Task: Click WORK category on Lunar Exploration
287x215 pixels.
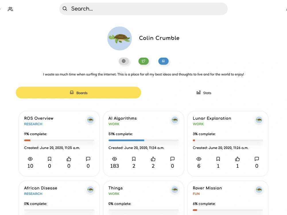Action: (198, 124)
